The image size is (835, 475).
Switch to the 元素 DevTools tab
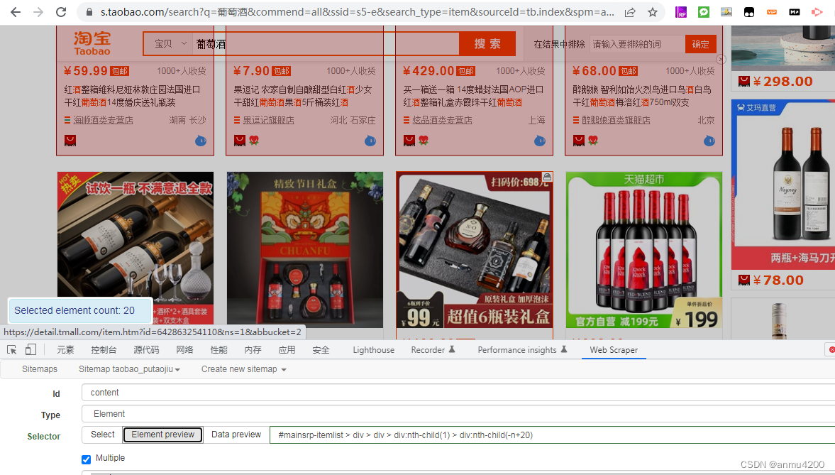tap(65, 350)
